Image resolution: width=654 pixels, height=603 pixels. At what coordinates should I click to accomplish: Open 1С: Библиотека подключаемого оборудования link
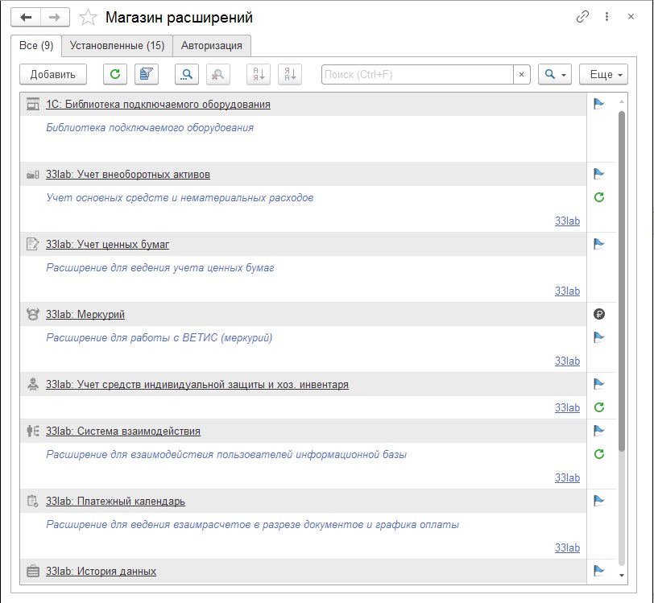coord(158,104)
